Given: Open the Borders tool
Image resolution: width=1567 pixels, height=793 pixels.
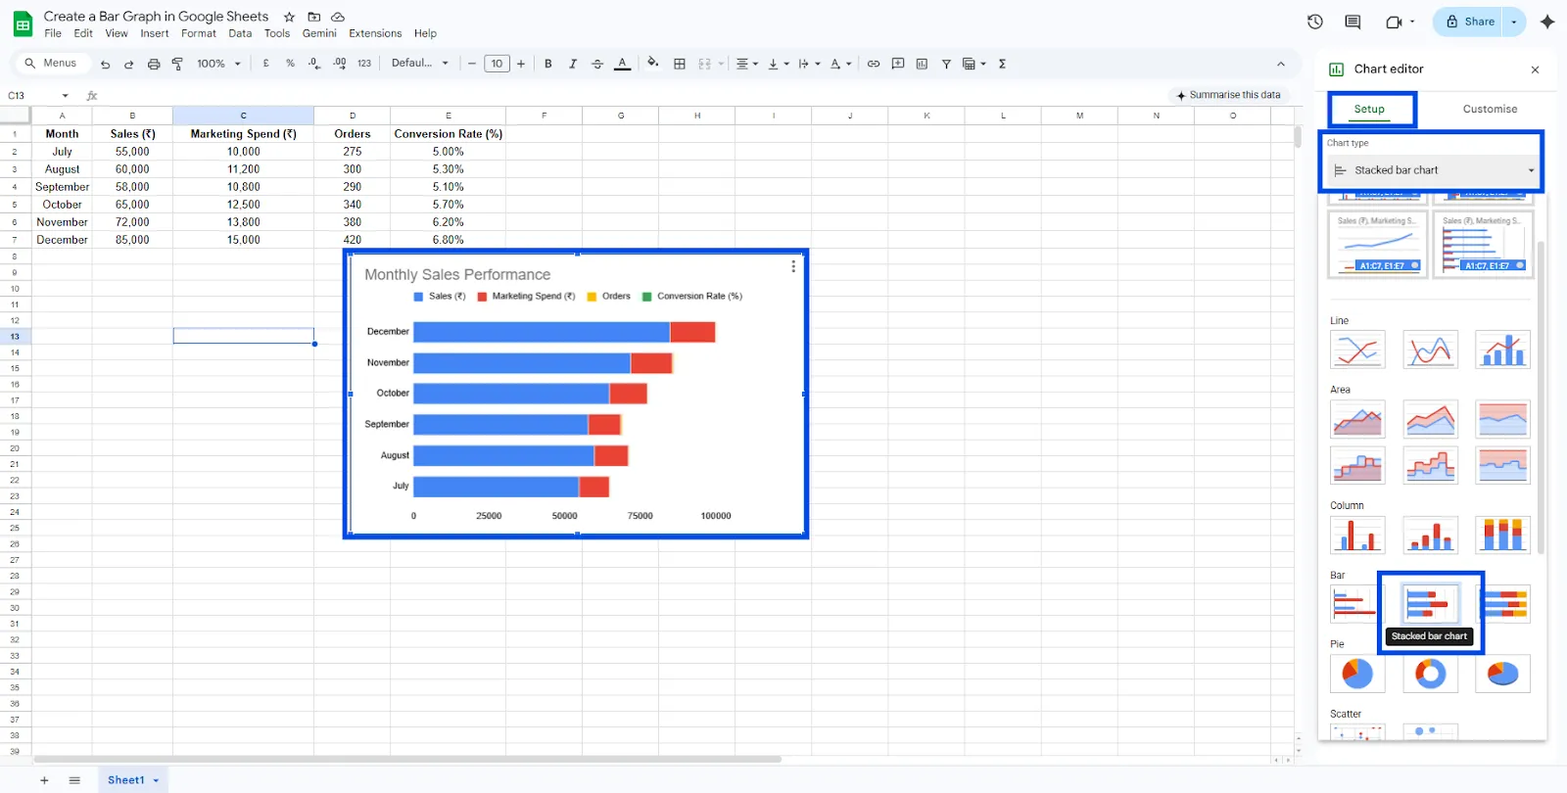Looking at the screenshot, I should pos(680,64).
